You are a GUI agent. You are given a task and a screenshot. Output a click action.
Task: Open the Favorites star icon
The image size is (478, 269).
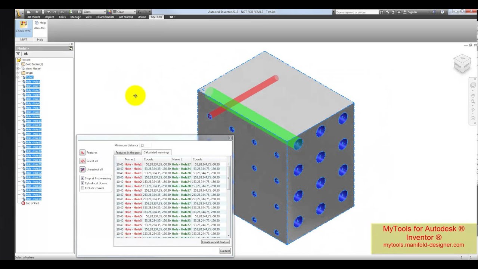point(399,12)
